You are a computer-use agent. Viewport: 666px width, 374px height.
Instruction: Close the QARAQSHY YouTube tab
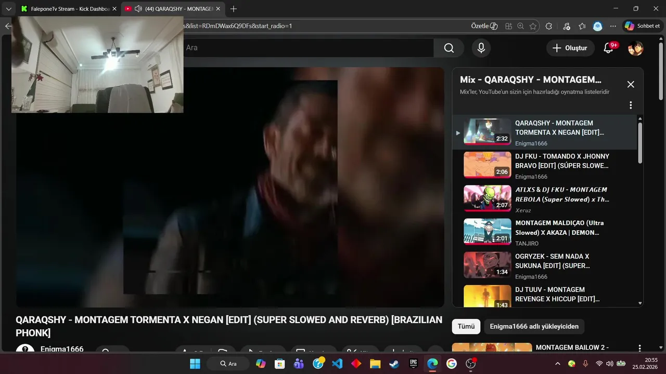click(x=219, y=9)
